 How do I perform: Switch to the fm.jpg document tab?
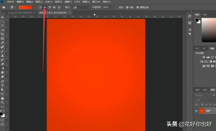click(20, 13)
